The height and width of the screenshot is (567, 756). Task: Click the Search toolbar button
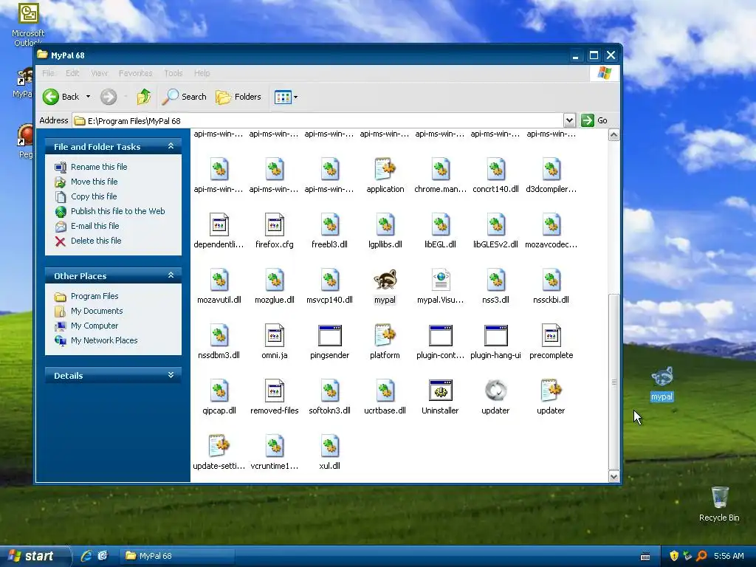(x=184, y=97)
